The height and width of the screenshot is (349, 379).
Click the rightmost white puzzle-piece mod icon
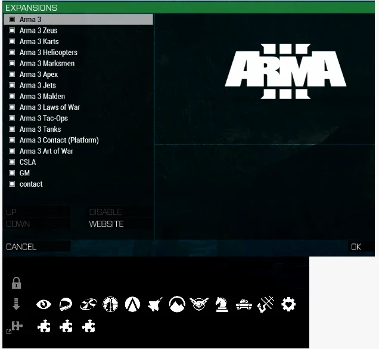[x=88, y=326]
